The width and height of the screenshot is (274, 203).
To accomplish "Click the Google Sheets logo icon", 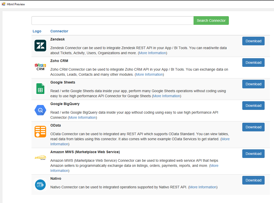I will (x=40, y=89).
